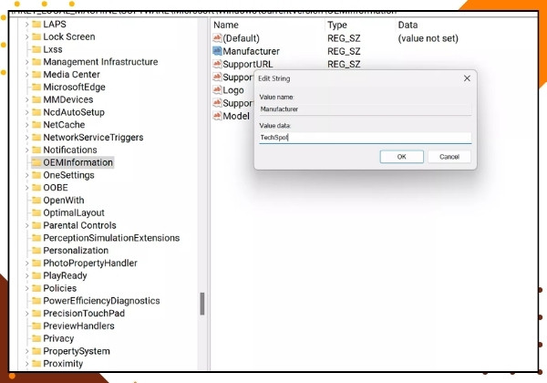Expand the NetworkServiceTriggers key

pyautogui.click(x=26, y=138)
